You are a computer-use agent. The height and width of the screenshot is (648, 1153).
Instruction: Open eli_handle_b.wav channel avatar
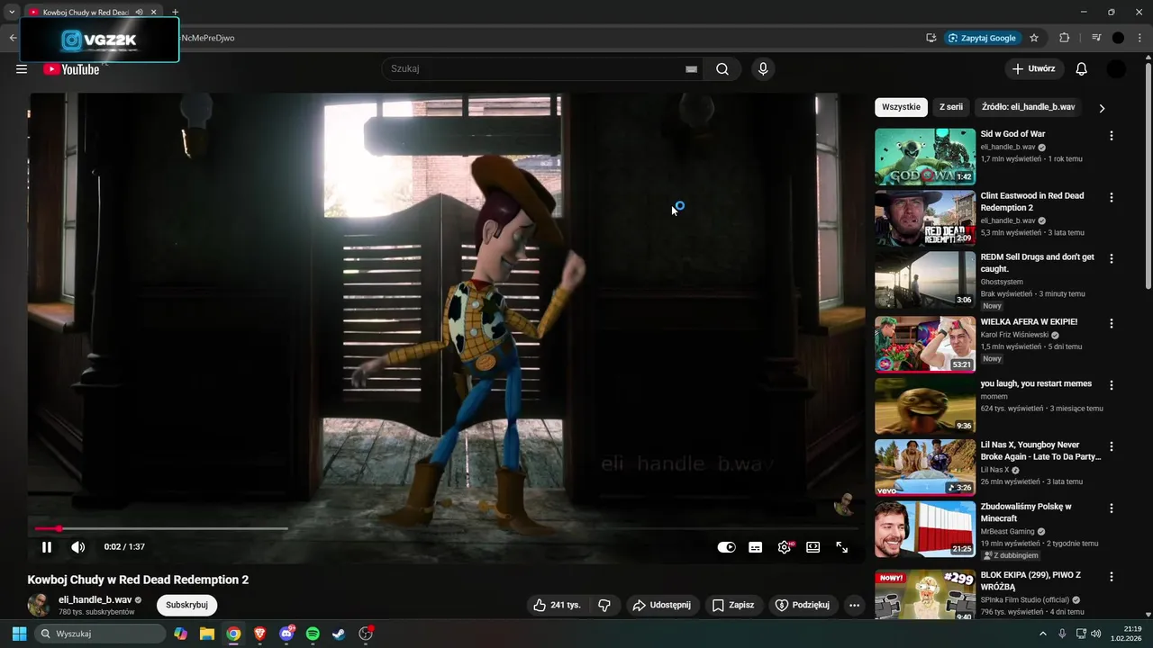39,605
